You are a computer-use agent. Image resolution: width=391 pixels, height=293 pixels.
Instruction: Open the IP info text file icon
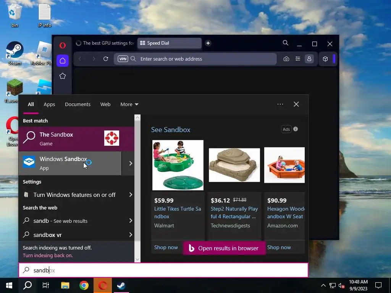(45, 15)
